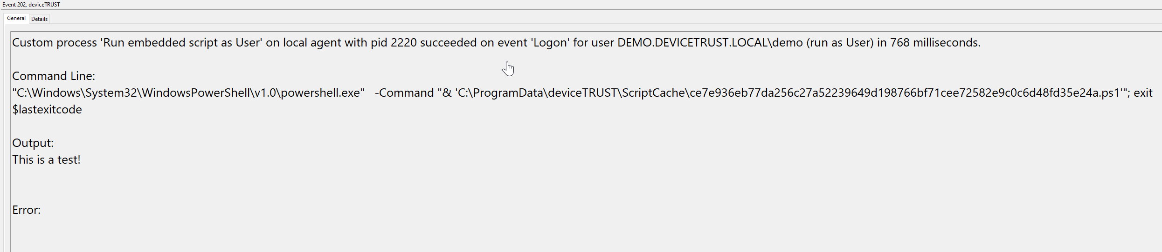The image size is (1162, 252).
Task: Click the 'Command Line:' label text
Action: (54, 76)
